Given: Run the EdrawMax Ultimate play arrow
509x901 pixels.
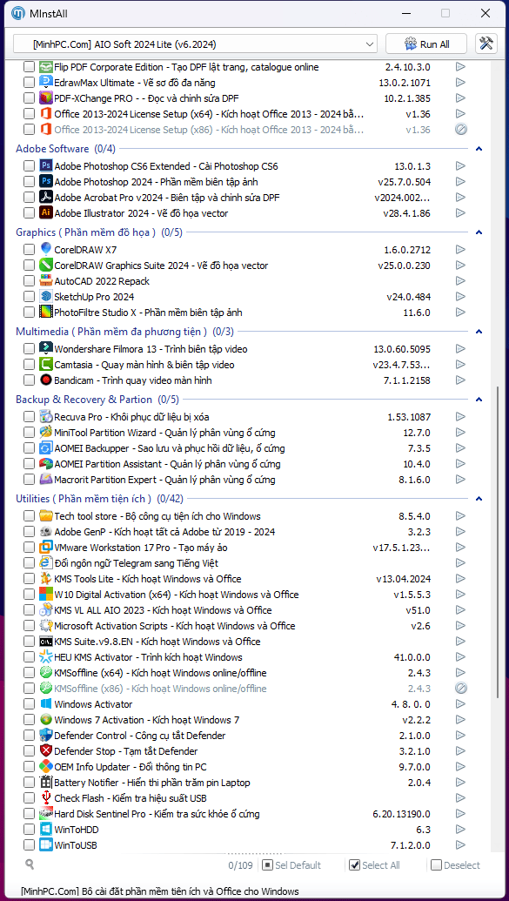Looking at the screenshot, I should (x=460, y=82).
